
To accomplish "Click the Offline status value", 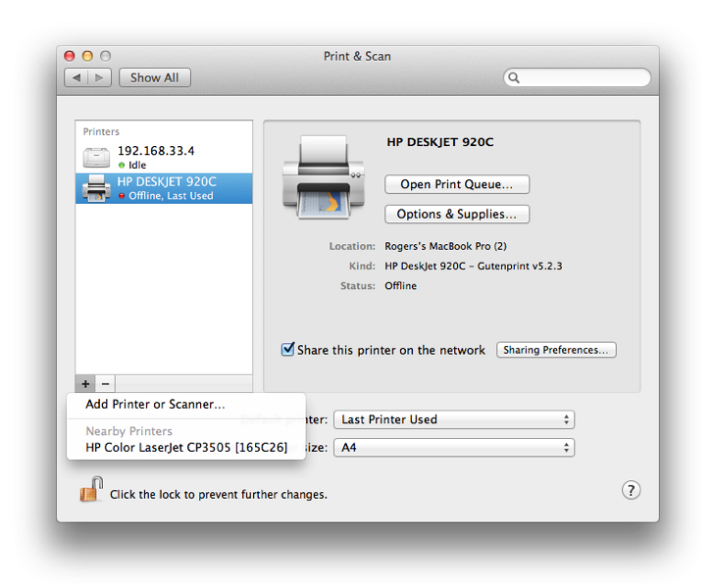I will click(400, 286).
